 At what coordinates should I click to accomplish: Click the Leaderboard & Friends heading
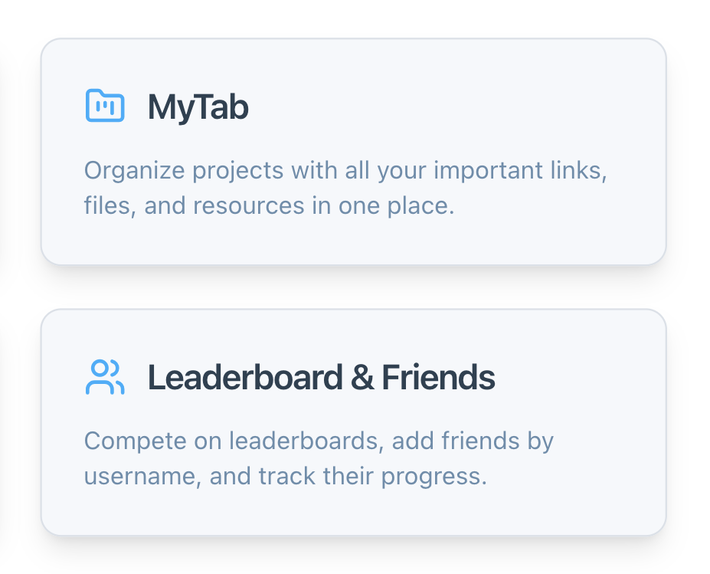(322, 377)
